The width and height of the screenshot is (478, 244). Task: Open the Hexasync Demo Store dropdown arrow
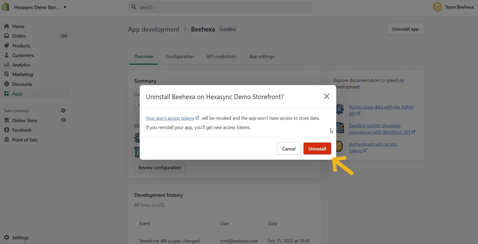pos(65,7)
